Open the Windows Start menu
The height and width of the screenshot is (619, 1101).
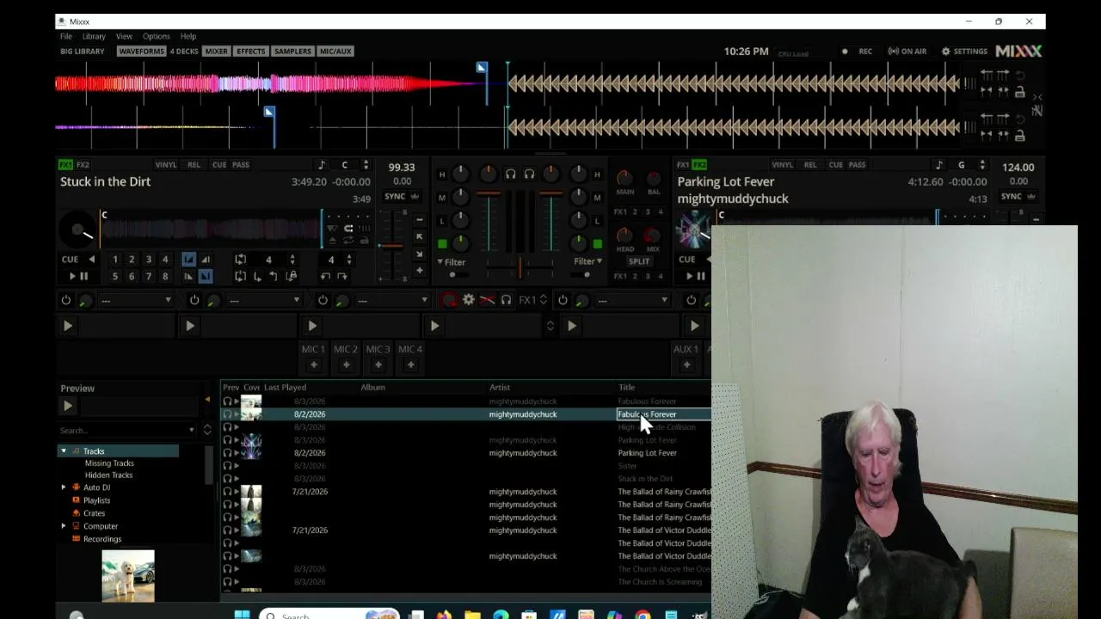(242, 614)
